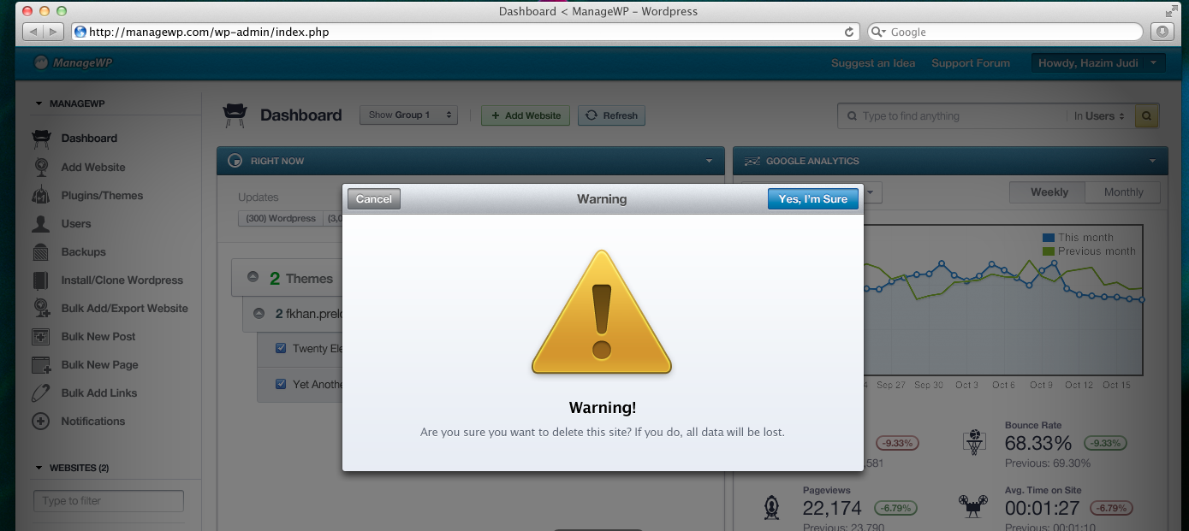Viewport: 1189px width, 531px height.
Task: Confirm deletion with Yes, I'm Sure
Action: pyautogui.click(x=812, y=199)
